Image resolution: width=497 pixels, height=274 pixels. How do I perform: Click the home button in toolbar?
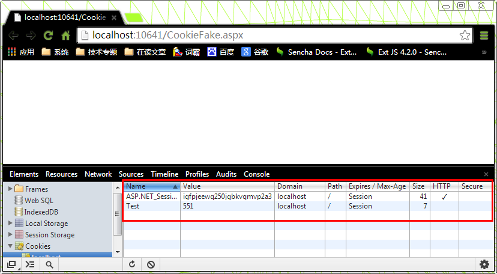(x=65, y=35)
